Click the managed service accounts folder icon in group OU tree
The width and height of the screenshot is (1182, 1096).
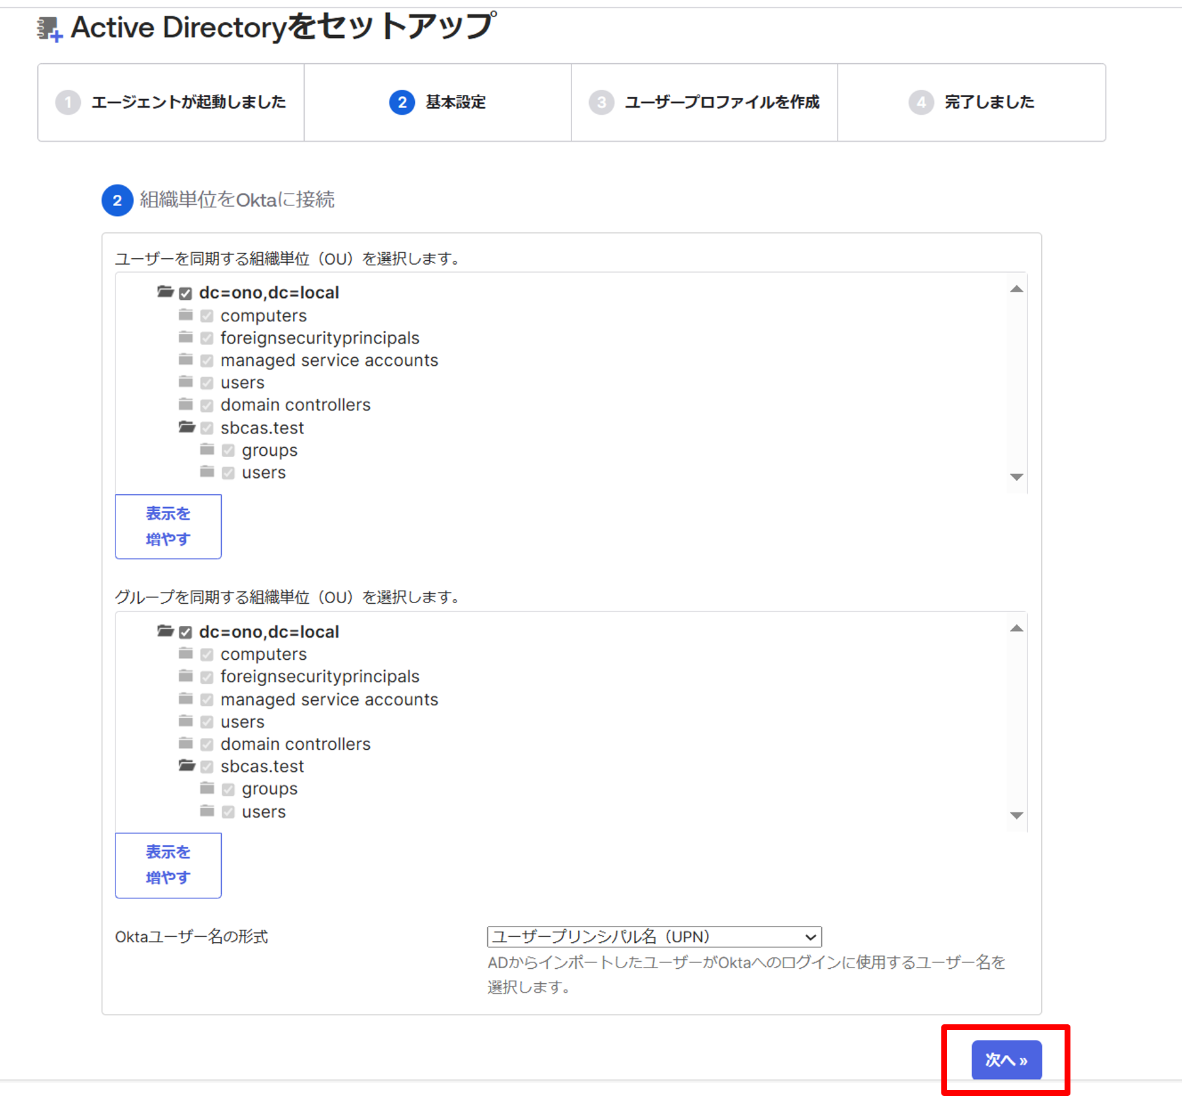coord(186,699)
